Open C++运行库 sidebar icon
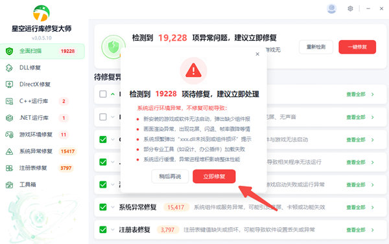The width and height of the screenshot is (389, 244). 9,102
